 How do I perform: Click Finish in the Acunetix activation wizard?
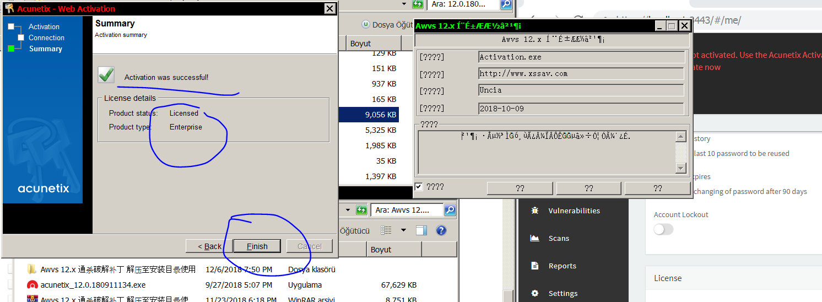tap(257, 246)
